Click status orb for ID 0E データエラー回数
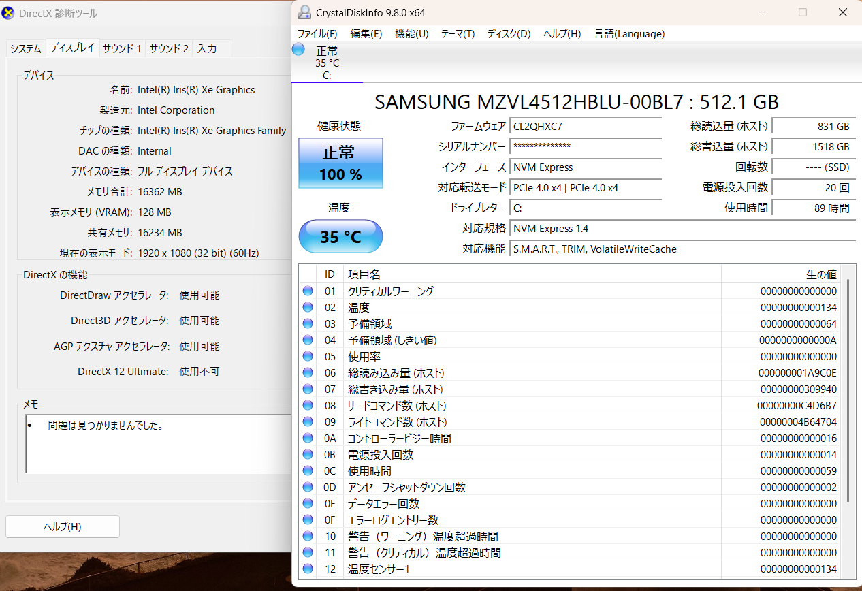Image resolution: width=862 pixels, height=591 pixels. tap(308, 503)
